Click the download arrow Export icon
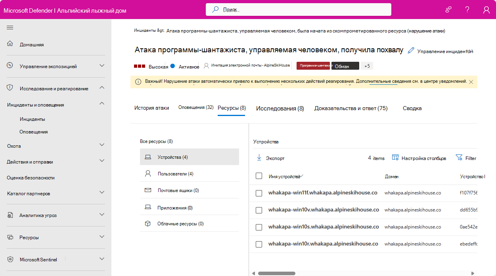Screen dimensions: 496x276 pyautogui.click(x=259, y=158)
